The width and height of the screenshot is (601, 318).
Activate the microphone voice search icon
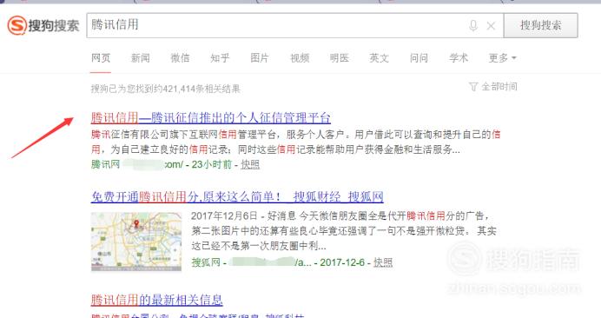click(x=473, y=26)
